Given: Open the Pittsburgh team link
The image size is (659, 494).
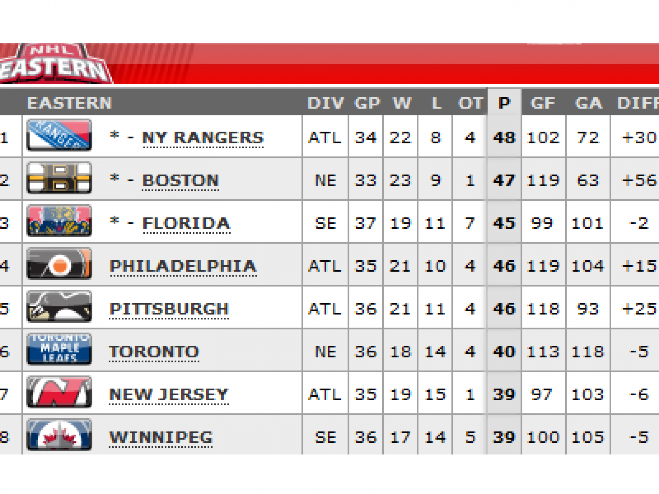Looking at the screenshot, I should (169, 308).
